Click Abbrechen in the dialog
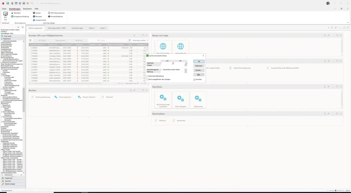Screen dimensions: 351x193 click(199, 66)
